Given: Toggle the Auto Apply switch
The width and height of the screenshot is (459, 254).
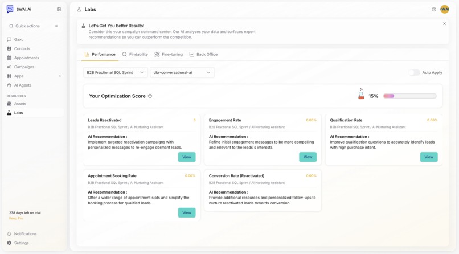Looking at the screenshot, I should 414,72.
